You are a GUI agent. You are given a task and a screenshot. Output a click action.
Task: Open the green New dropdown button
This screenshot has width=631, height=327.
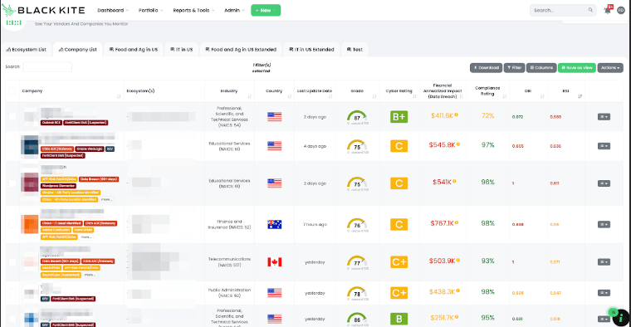(266, 11)
